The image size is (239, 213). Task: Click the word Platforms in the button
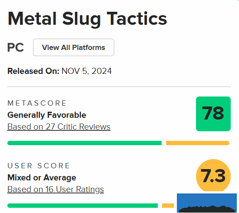point(89,47)
